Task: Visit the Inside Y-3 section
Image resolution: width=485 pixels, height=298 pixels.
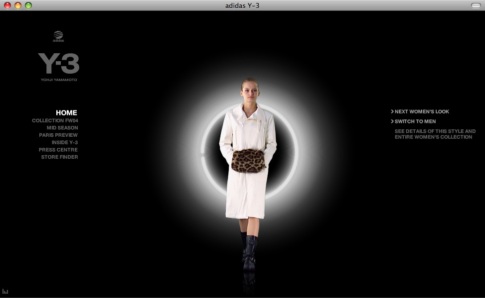Action: tap(65, 142)
